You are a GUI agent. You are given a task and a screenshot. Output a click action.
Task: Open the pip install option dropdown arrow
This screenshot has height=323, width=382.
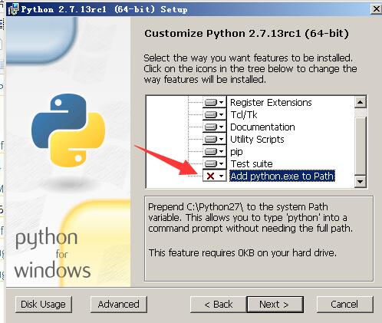[x=222, y=152]
